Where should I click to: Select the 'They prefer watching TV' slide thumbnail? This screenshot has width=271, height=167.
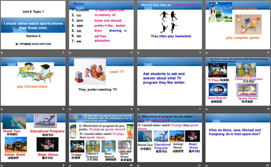(101, 81)
